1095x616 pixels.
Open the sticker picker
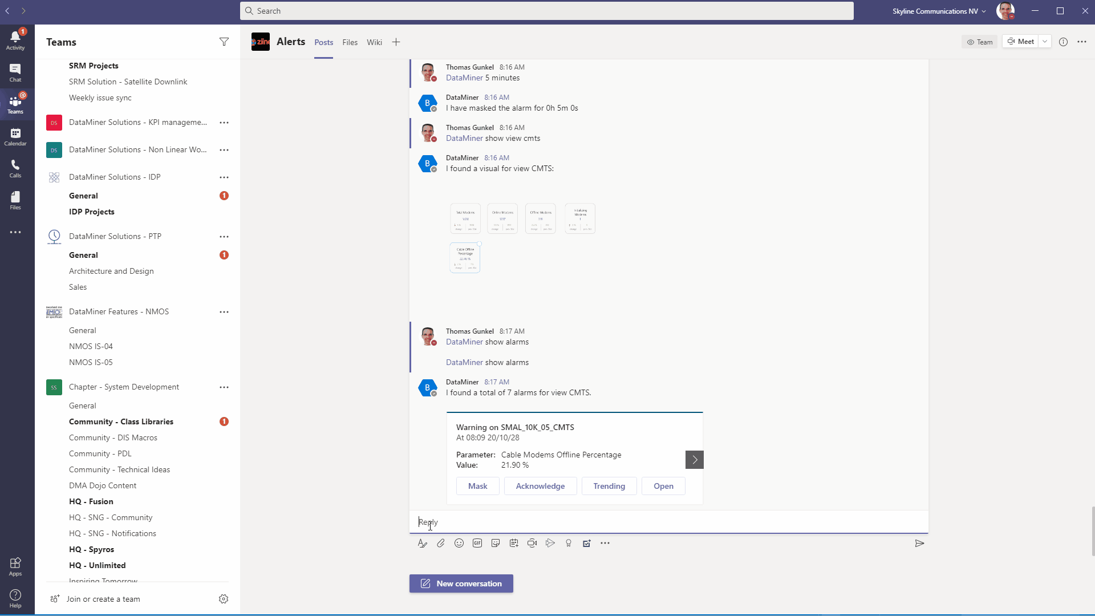pos(496,543)
